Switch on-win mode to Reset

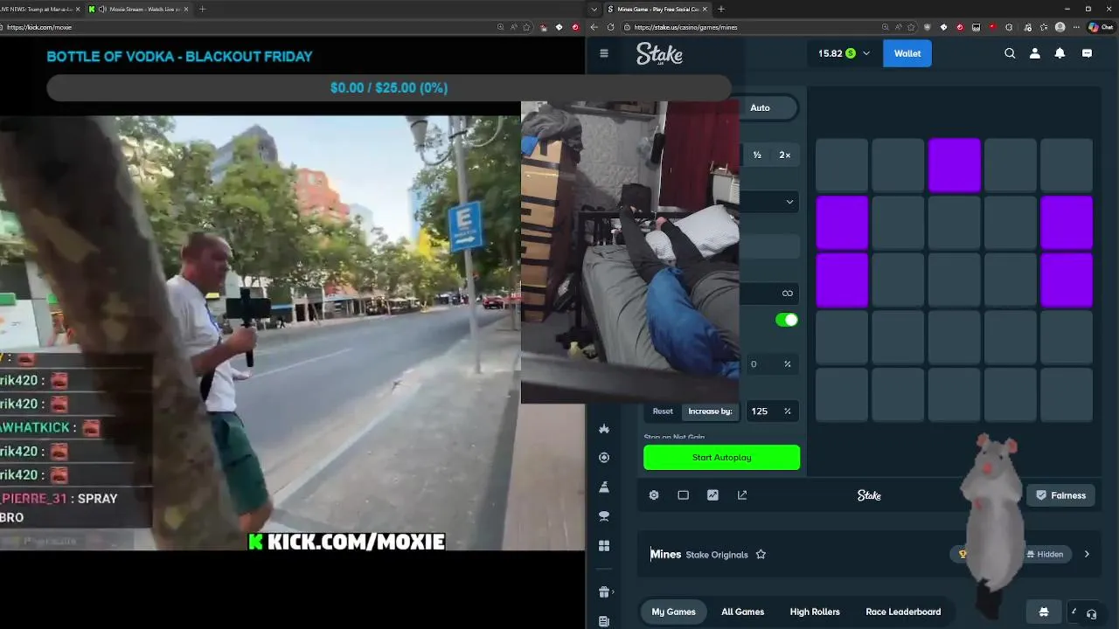click(663, 411)
